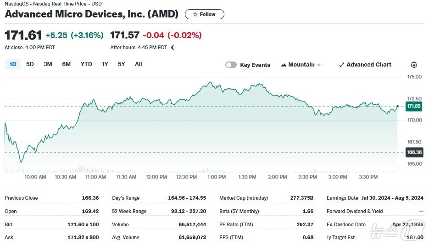Switch to the 5D range tab
This screenshot has width=429, height=246.
[30, 64]
